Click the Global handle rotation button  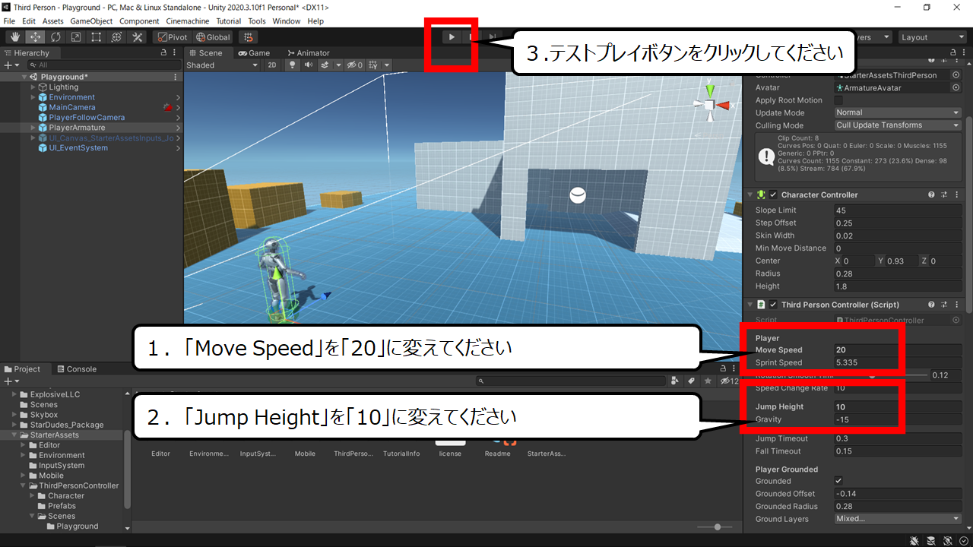(x=213, y=36)
